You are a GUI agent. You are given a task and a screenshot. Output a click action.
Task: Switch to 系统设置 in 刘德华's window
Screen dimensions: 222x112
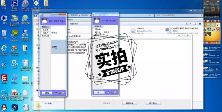46,36
